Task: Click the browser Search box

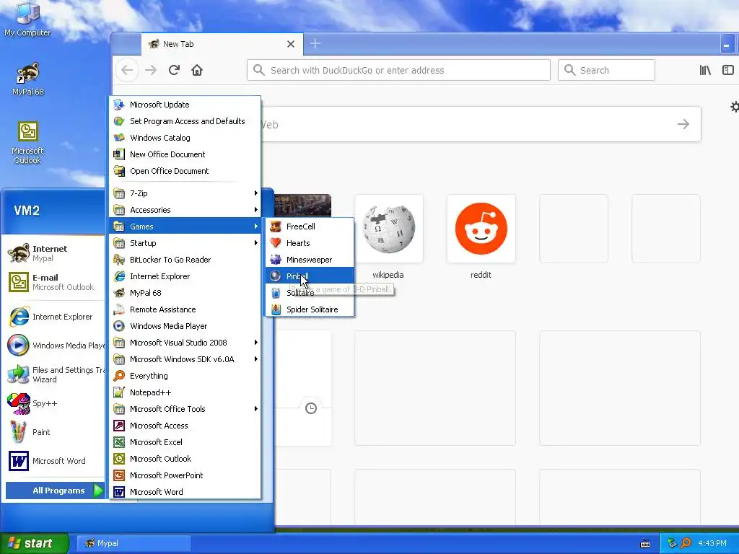Action: pyautogui.click(x=606, y=70)
